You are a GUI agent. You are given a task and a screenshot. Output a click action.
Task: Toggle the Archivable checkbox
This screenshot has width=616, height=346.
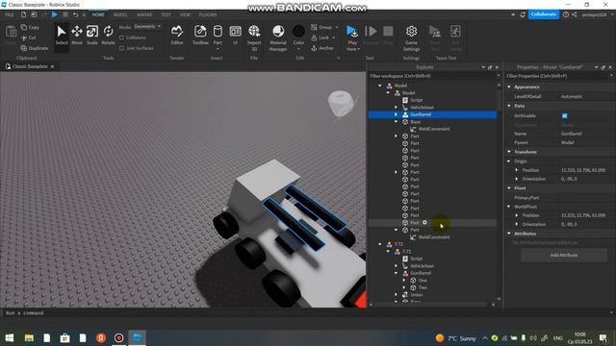click(x=565, y=115)
